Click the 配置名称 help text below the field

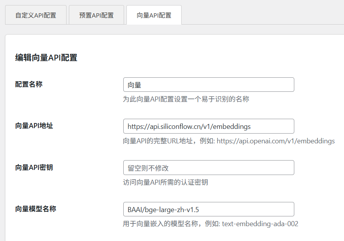pyautogui.click(x=186, y=99)
